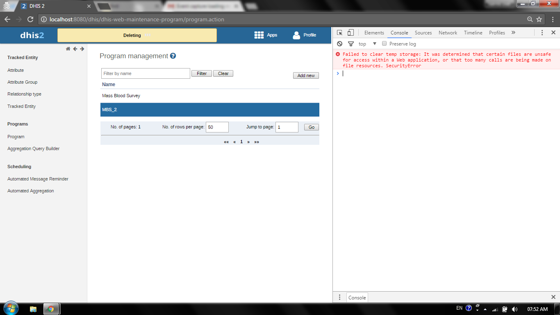Switch to the Elements tab
Screen dimensions: 560x315
tap(374, 33)
